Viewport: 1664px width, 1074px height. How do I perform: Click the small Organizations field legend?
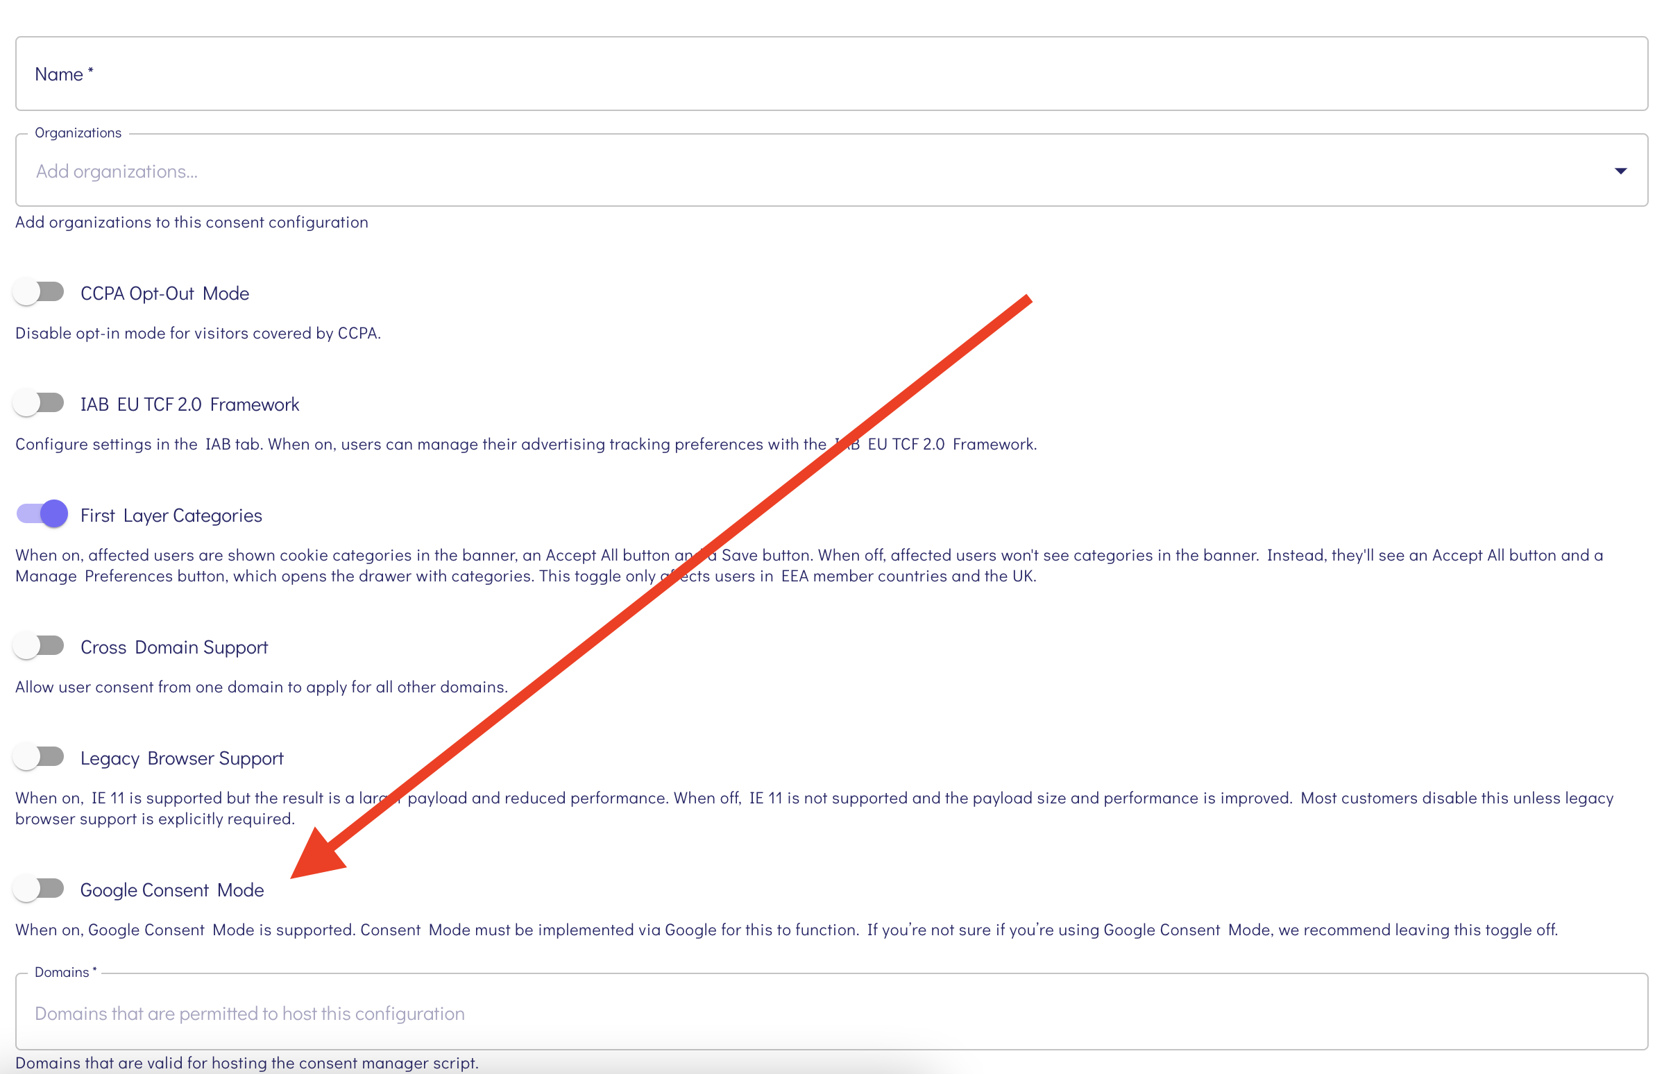click(78, 133)
